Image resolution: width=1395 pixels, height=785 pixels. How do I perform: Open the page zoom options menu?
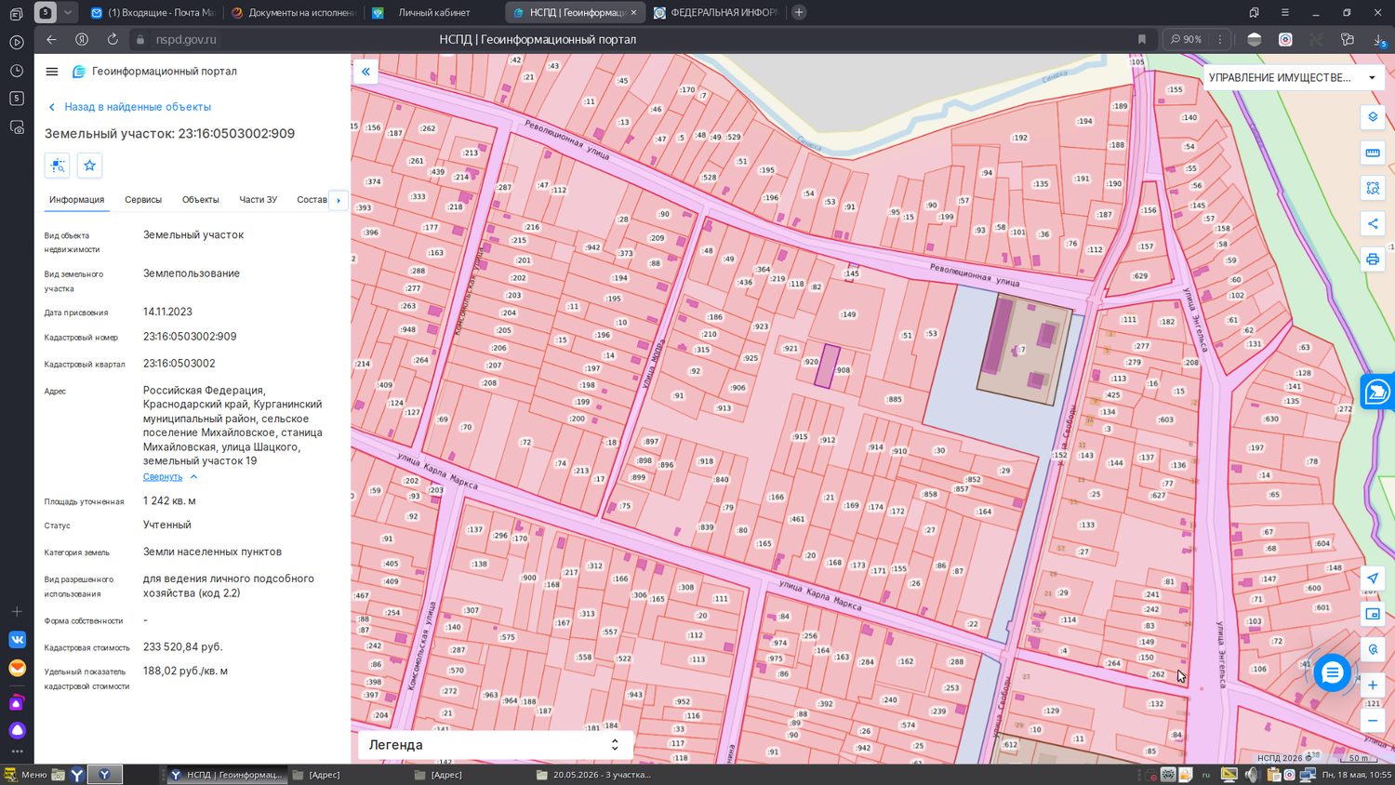point(1220,40)
